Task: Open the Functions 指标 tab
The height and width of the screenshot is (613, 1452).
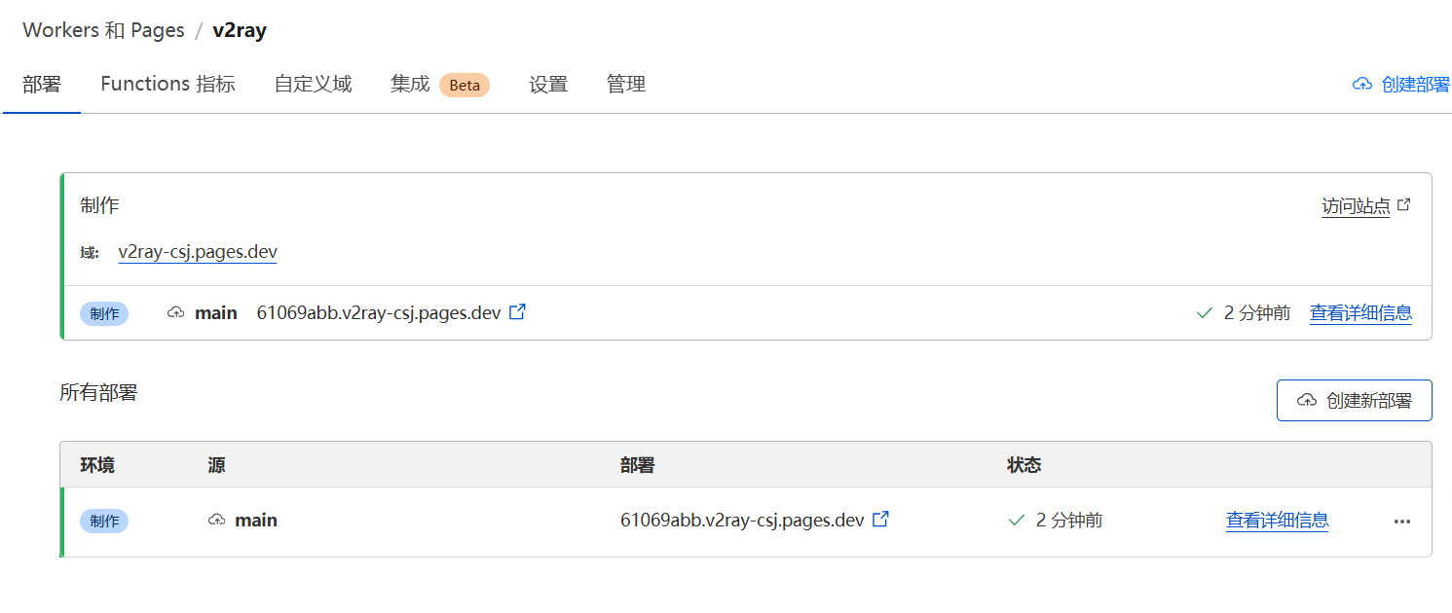Action: click(168, 85)
